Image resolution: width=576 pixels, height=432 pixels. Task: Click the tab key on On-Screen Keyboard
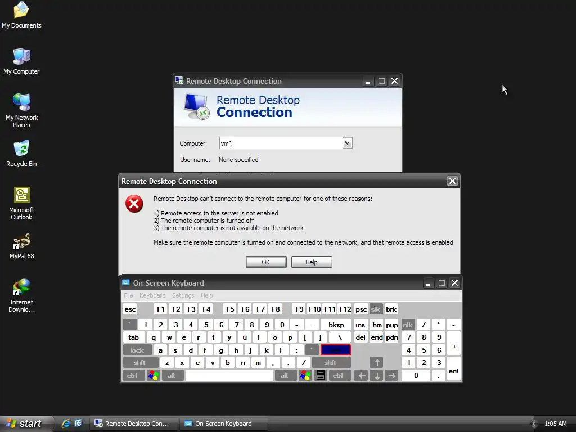(x=134, y=337)
